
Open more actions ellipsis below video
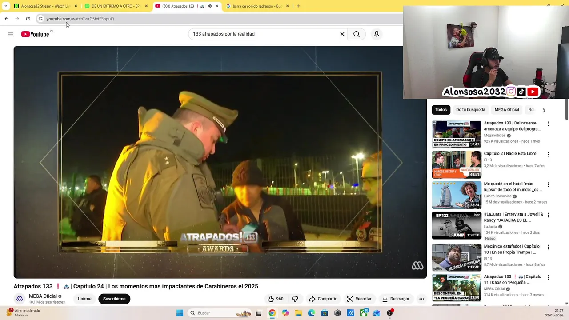(x=421, y=299)
